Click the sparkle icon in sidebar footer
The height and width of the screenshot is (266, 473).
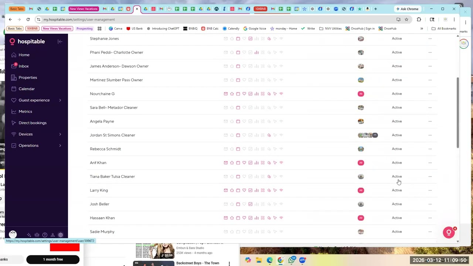point(29,235)
